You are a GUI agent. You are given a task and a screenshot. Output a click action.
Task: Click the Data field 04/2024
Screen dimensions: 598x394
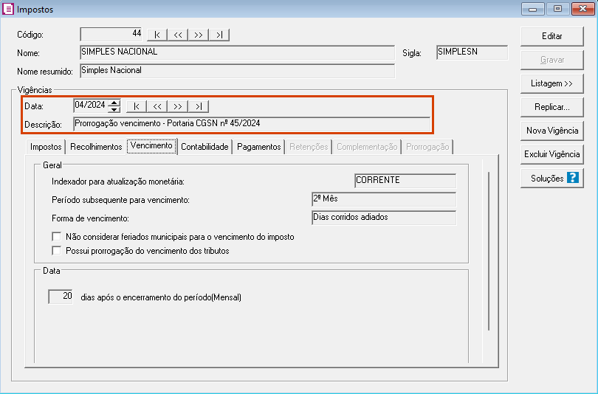tap(91, 106)
